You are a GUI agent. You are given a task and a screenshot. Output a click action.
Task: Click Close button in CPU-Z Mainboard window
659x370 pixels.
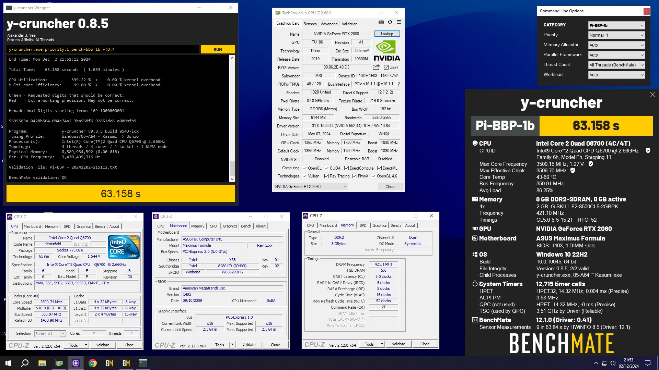click(x=275, y=345)
